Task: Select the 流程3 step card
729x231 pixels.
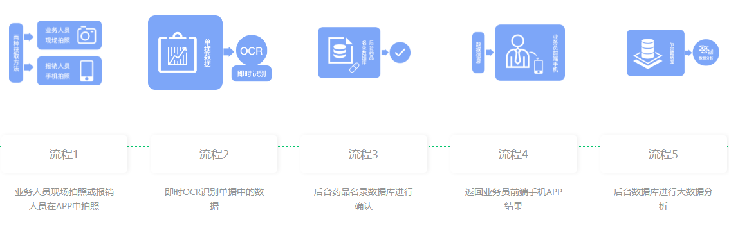Action: tap(364, 154)
